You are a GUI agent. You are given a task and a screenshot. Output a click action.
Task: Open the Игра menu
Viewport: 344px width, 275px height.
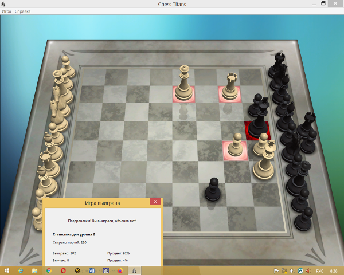click(x=6, y=11)
